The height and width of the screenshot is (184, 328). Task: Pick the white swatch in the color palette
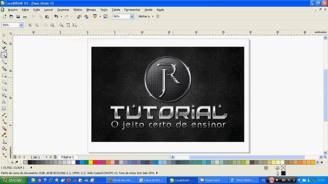(73, 162)
